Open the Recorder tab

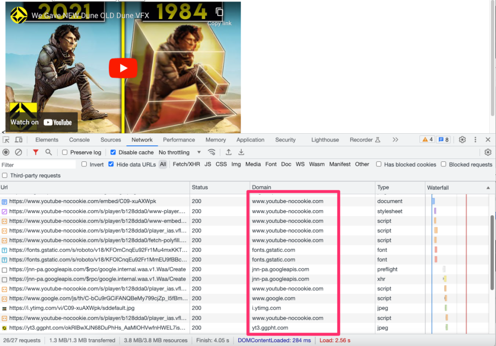(365, 140)
